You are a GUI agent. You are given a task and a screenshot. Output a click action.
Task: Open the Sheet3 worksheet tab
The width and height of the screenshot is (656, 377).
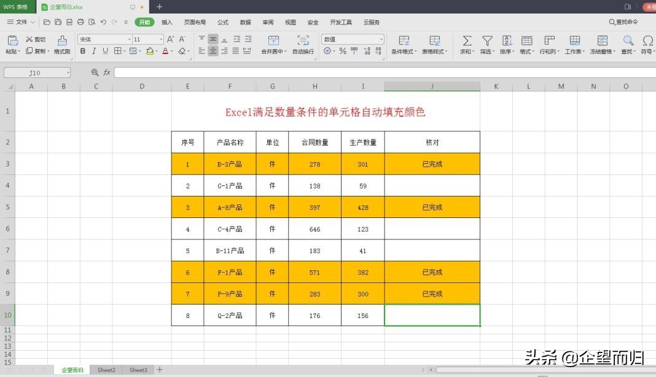[138, 370]
